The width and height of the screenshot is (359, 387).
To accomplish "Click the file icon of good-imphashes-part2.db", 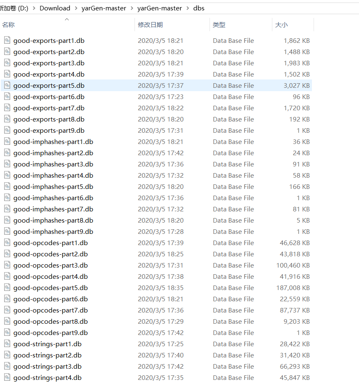I will (x=7, y=153).
